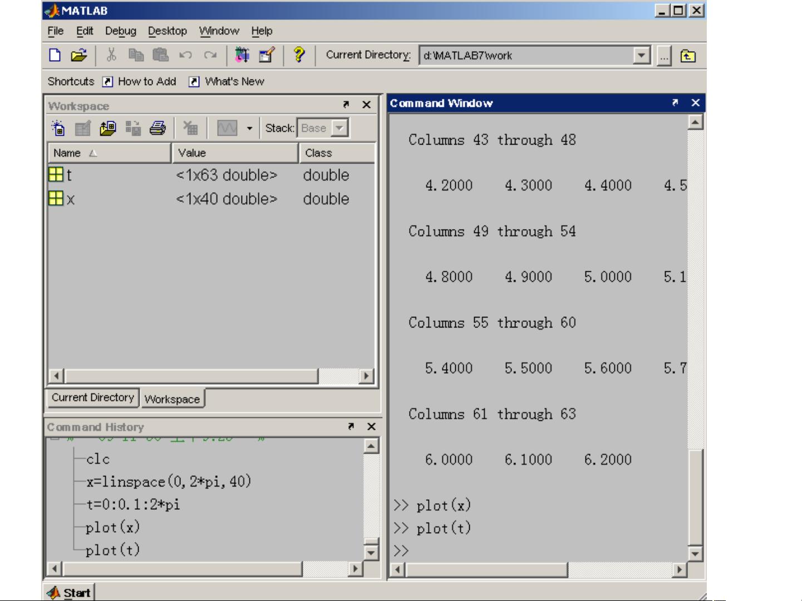
Task: Select t=0:0.1:2*pi history entry
Action: [133, 505]
